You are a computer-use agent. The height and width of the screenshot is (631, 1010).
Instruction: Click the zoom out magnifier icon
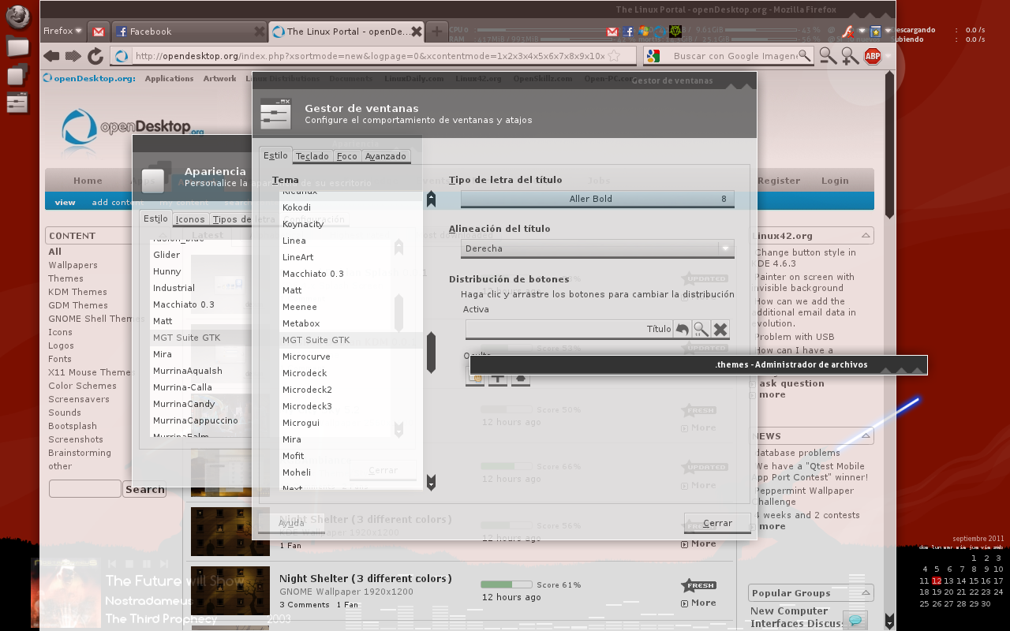point(828,56)
